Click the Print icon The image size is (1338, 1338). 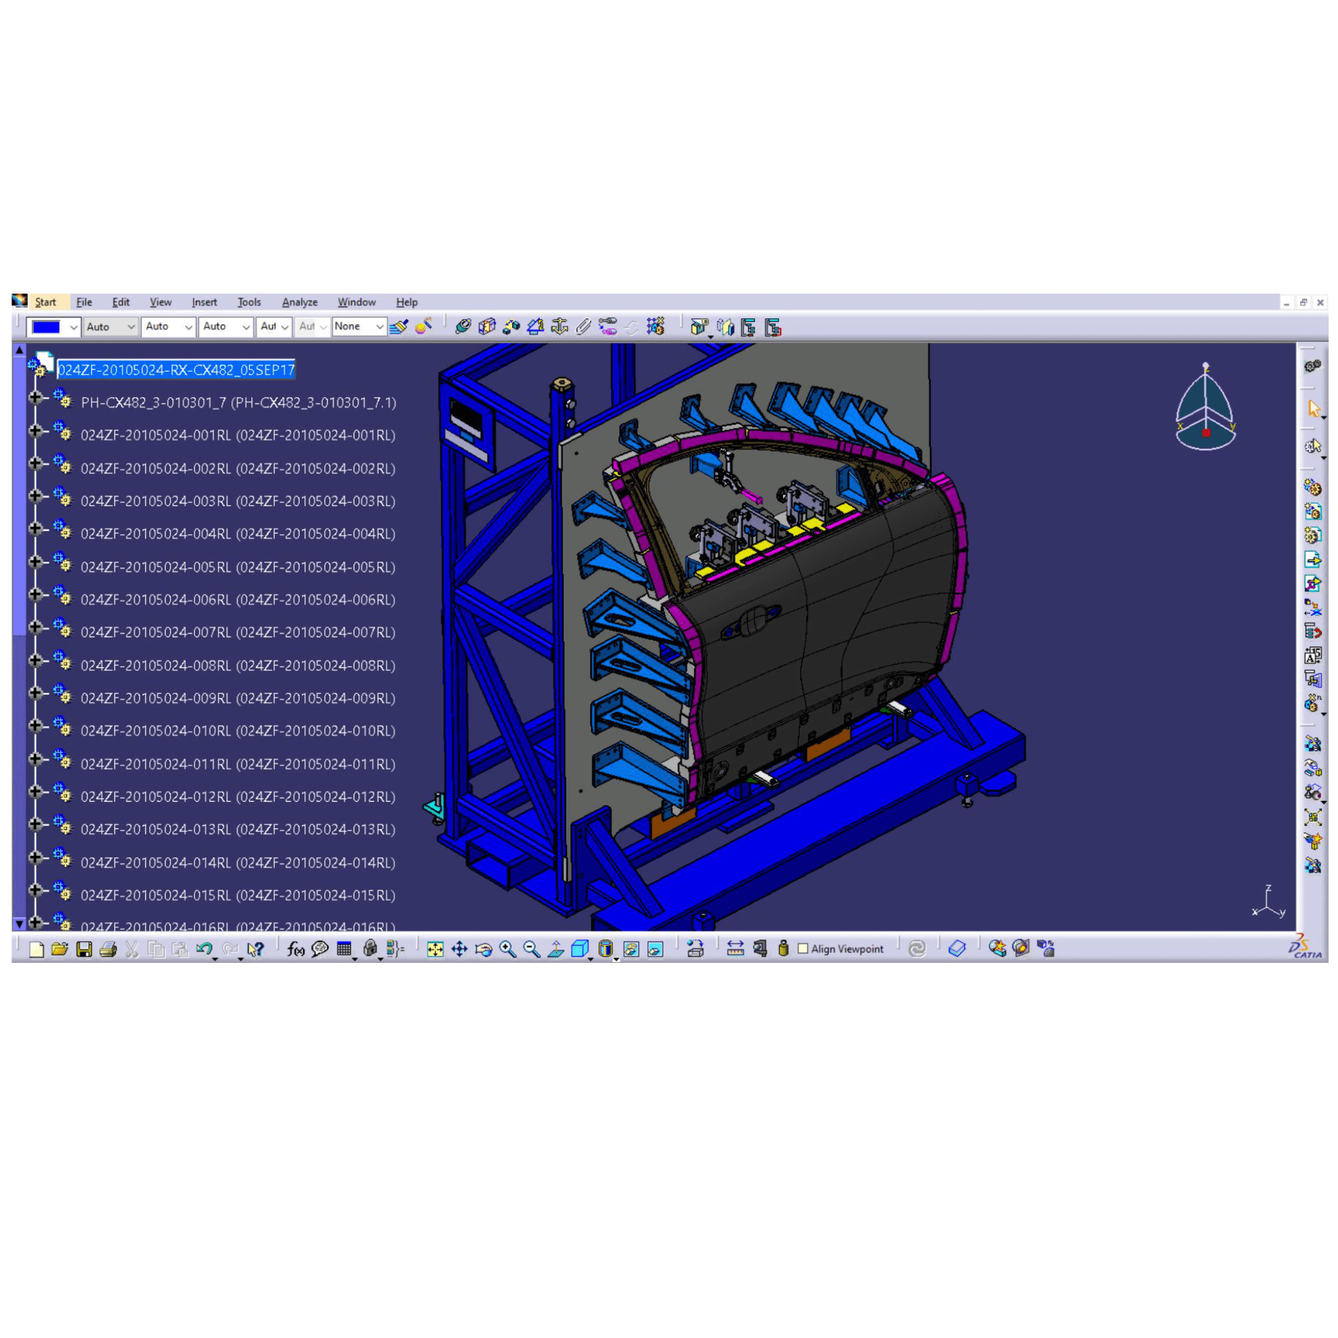click(x=108, y=949)
